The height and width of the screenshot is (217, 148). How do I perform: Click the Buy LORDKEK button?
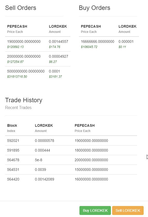[x=95, y=210]
